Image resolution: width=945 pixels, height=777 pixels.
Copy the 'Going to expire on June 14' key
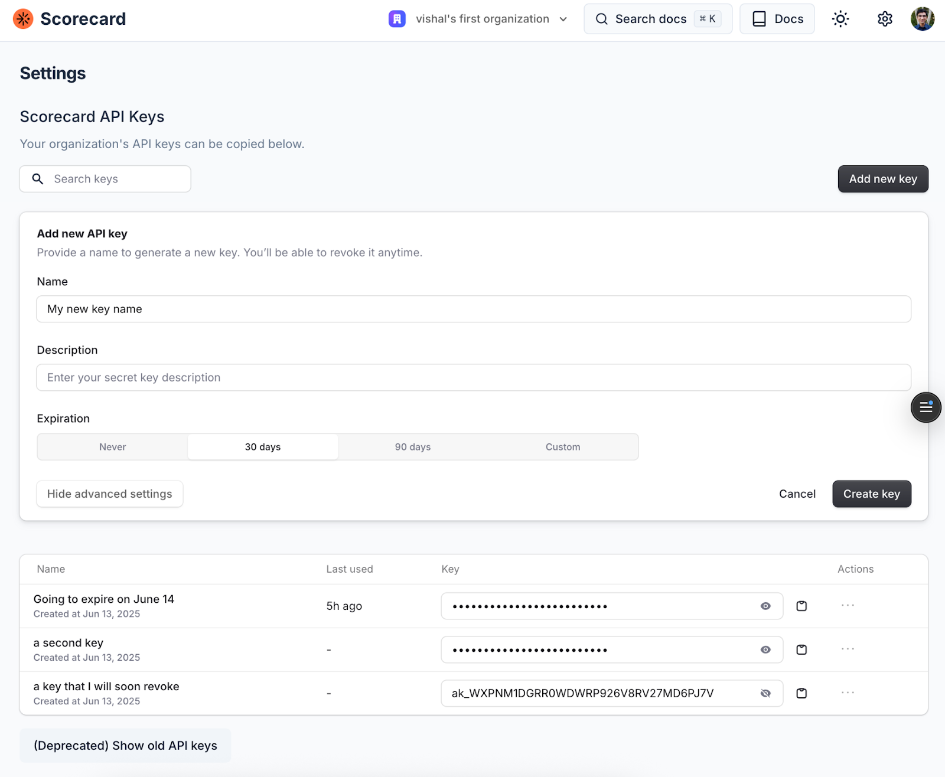coord(801,606)
